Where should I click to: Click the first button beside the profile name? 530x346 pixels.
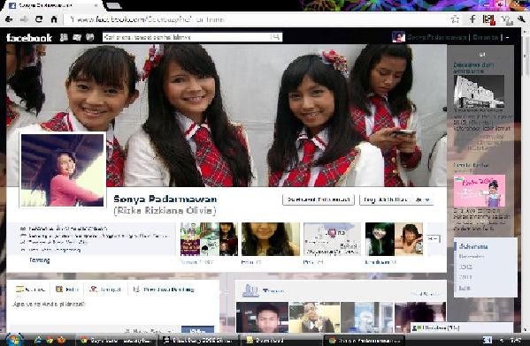click(x=319, y=199)
